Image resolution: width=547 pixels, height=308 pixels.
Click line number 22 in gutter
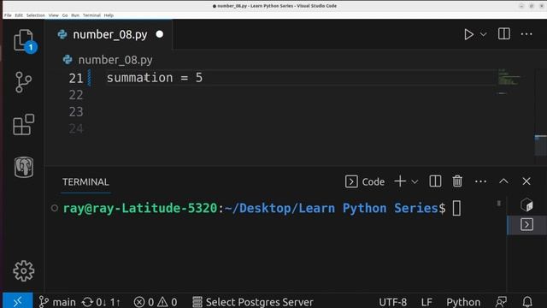(76, 95)
